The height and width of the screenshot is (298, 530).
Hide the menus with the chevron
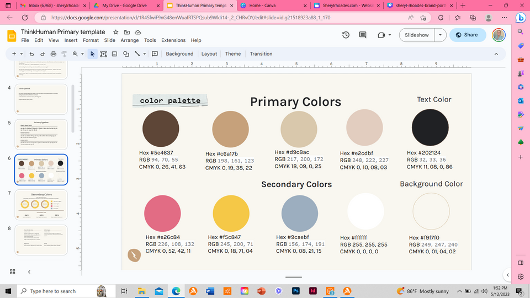click(x=496, y=54)
